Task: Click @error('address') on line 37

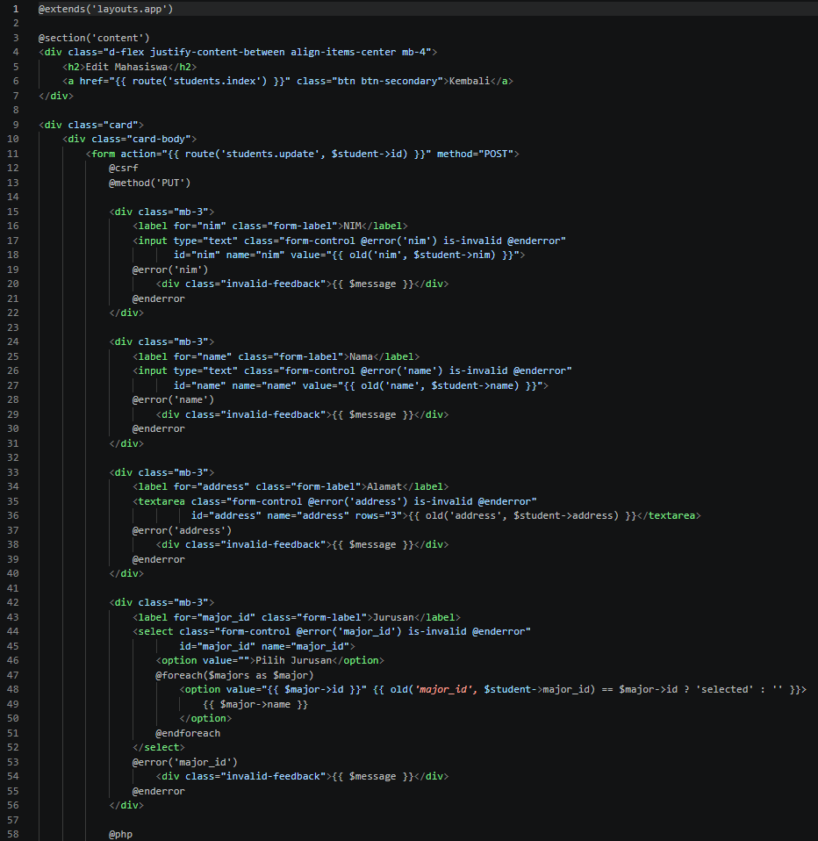Action: click(x=183, y=530)
